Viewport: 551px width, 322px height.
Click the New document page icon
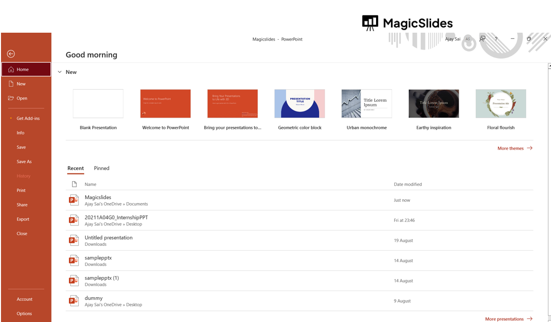(11, 84)
